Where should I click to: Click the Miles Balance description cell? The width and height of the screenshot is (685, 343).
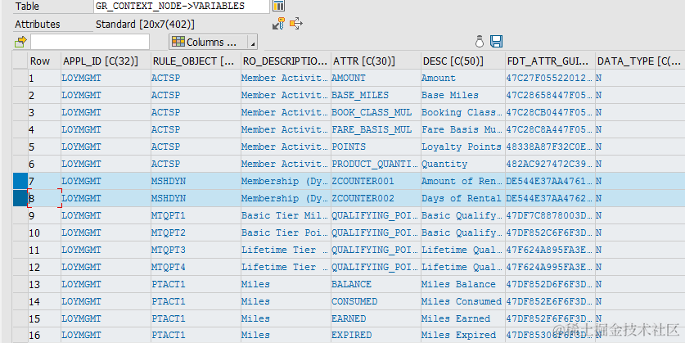coord(463,284)
